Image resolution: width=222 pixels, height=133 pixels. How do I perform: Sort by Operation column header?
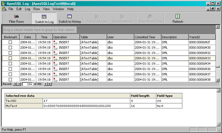pyautogui.click(x=66, y=37)
